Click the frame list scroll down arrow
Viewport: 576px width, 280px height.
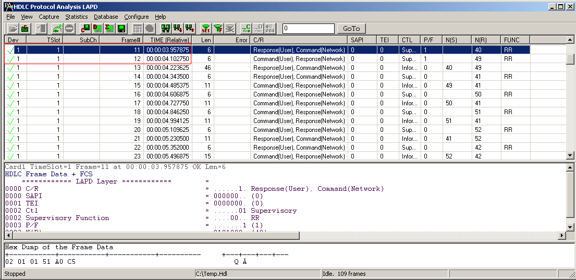tap(570, 155)
